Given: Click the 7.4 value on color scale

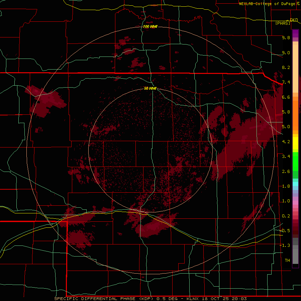Looking at the screenshot, I should point(286,82).
